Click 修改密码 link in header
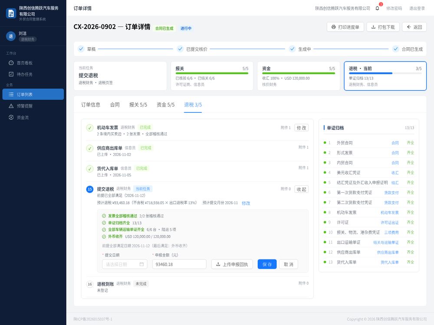434x325 pixels. click(394, 8)
